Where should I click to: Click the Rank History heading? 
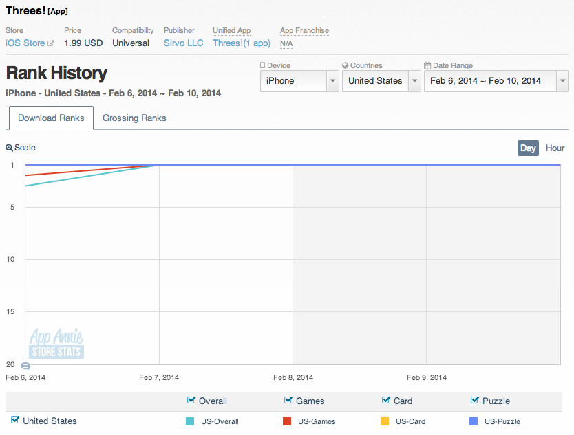[x=56, y=73]
